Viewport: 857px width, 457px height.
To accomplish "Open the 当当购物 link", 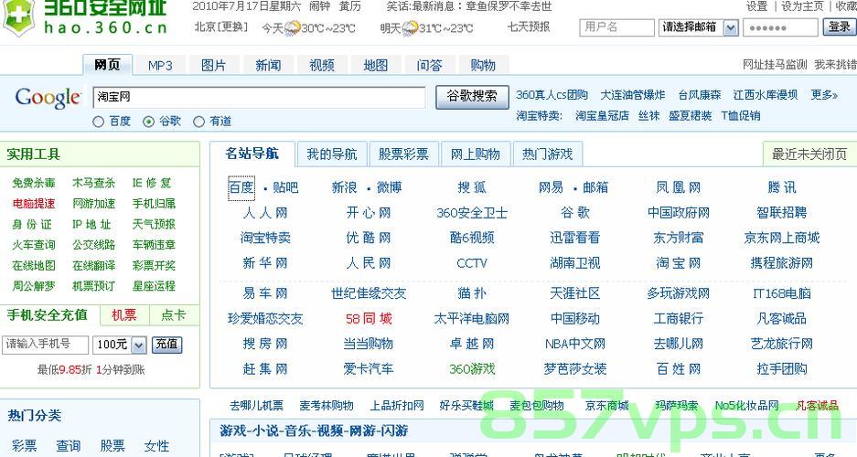I will coord(369,344).
